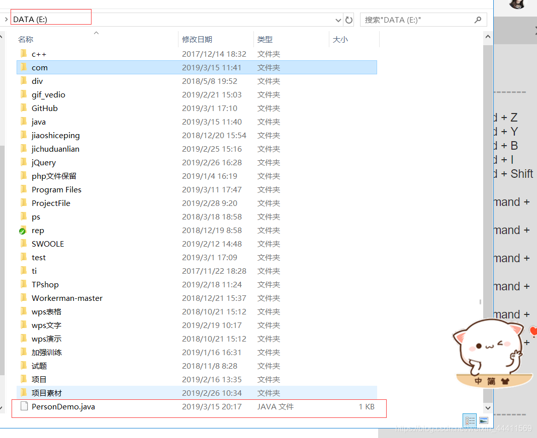This screenshot has height=438, width=537.
Task: Select the php文件保留 folder name
Action: point(54,176)
